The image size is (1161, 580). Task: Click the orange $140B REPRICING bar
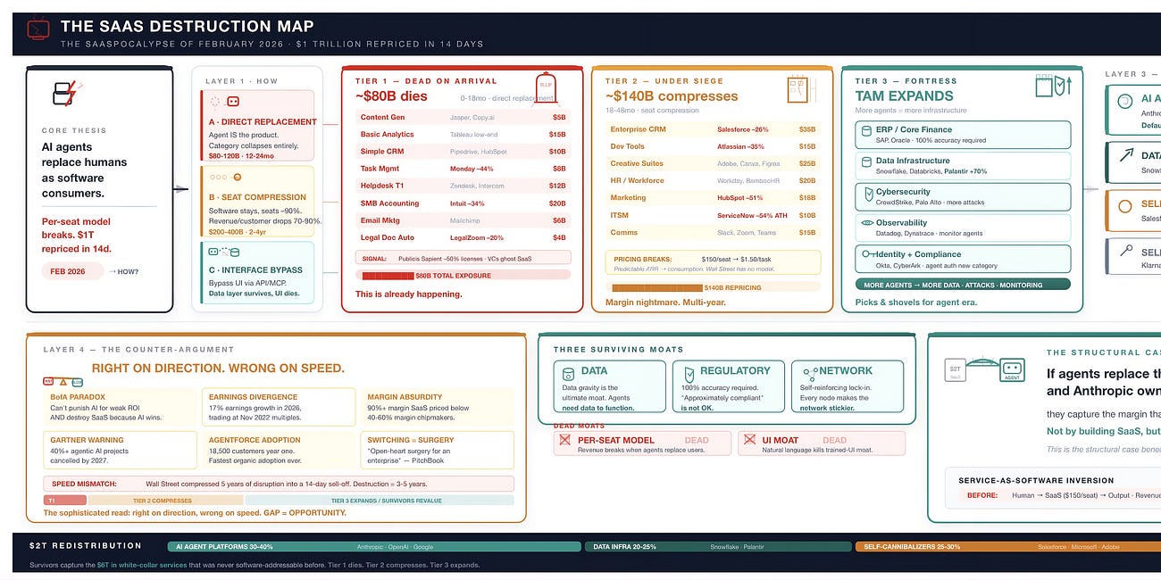pyautogui.click(x=656, y=287)
